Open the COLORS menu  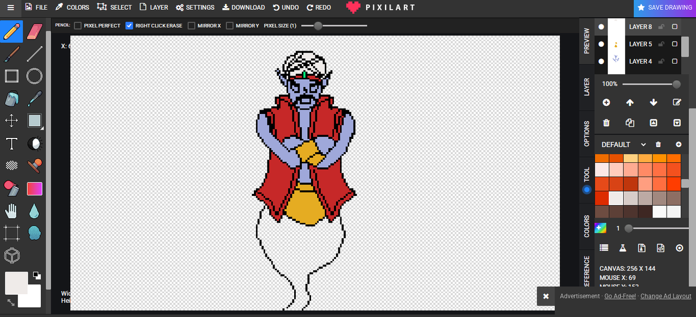pos(72,8)
